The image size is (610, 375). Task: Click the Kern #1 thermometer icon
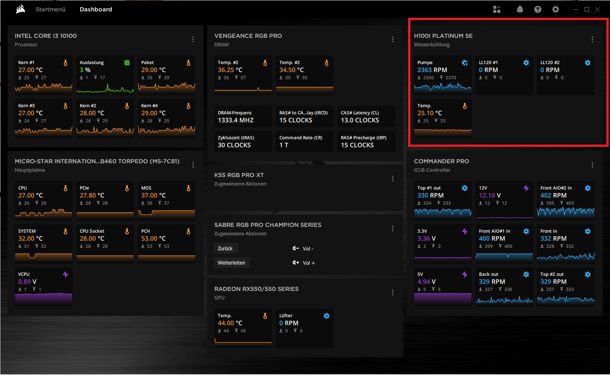tap(66, 63)
